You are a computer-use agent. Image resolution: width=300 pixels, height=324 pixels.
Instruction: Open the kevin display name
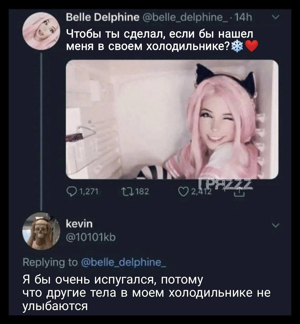click(x=79, y=224)
